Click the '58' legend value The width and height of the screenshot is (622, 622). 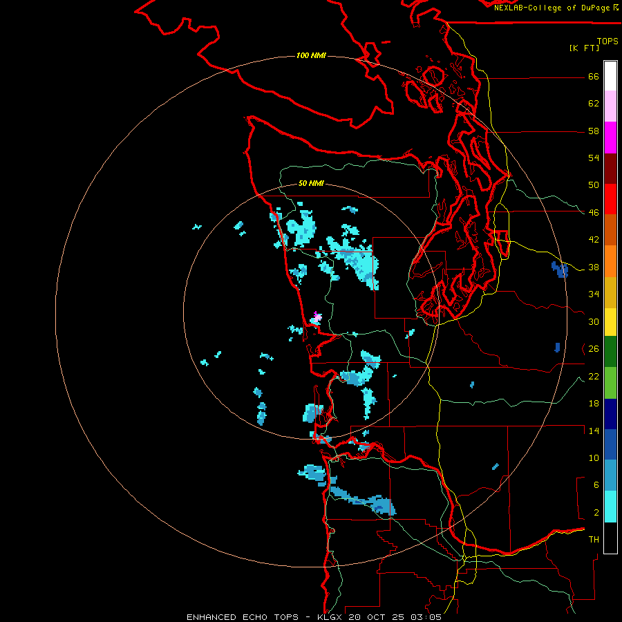click(x=594, y=131)
